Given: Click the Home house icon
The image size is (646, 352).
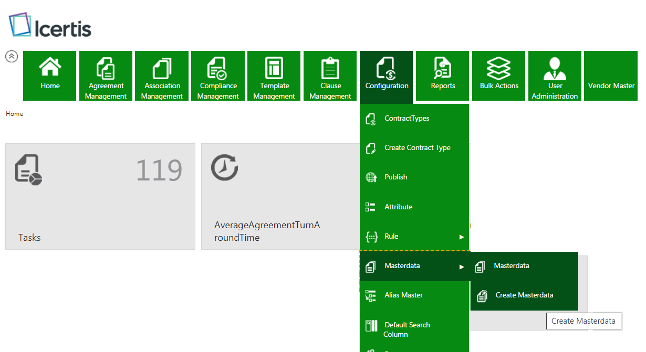Looking at the screenshot, I should click(x=50, y=68).
